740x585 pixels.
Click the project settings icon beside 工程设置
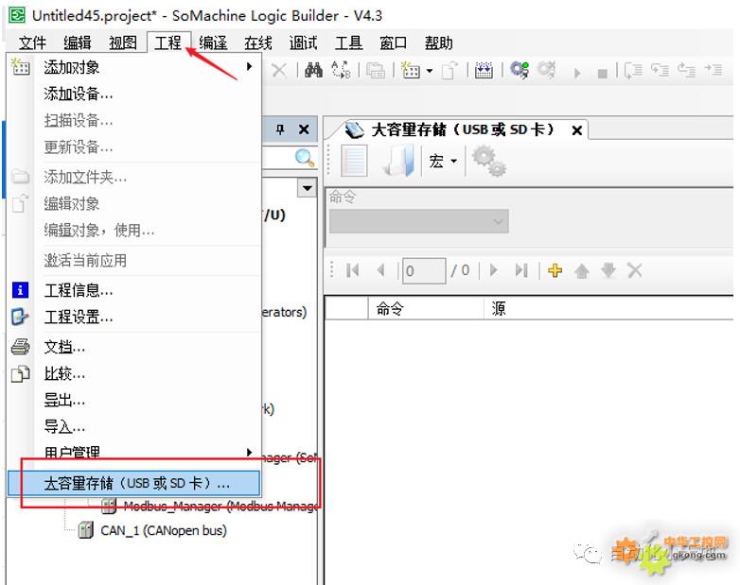pyautogui.click(x=20, y=317)
